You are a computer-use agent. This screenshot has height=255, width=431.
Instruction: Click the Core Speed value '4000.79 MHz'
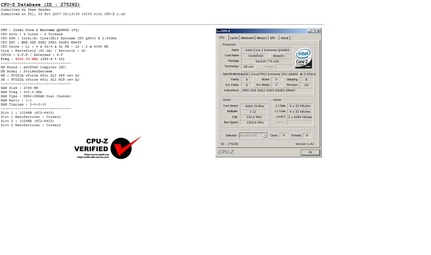(x=253, y=106)
